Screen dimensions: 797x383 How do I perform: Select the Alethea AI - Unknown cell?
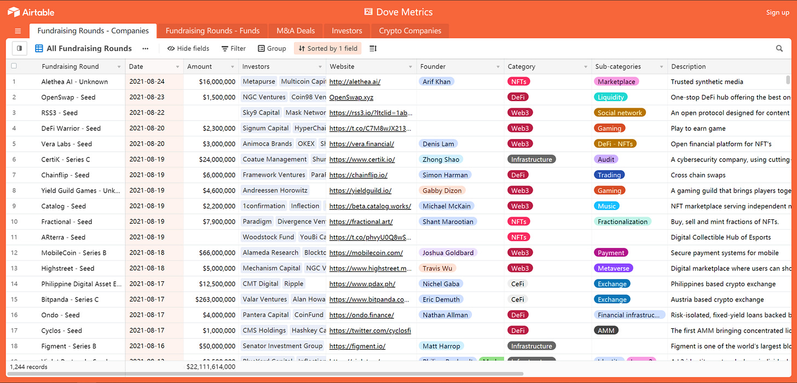[x=74, y=82]
